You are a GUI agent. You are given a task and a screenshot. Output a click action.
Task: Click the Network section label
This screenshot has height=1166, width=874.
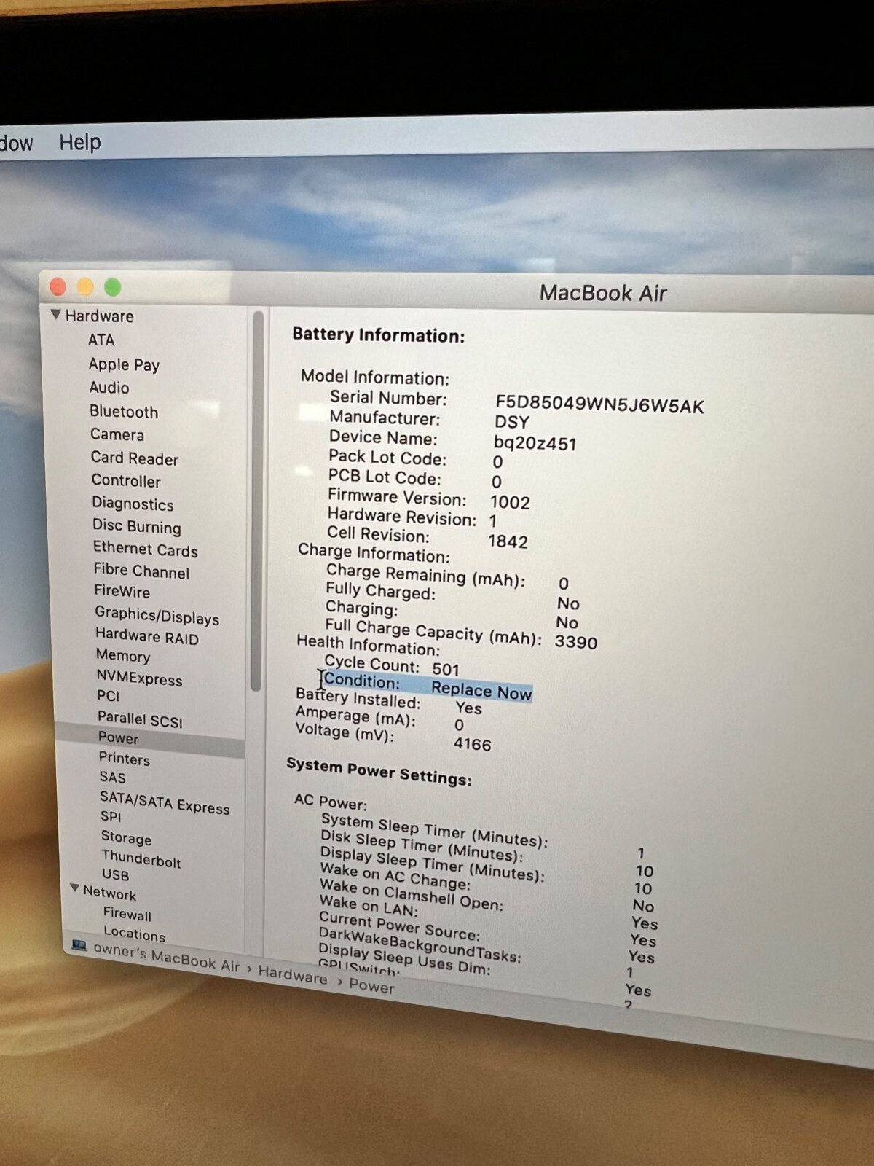tap(109, 893)
